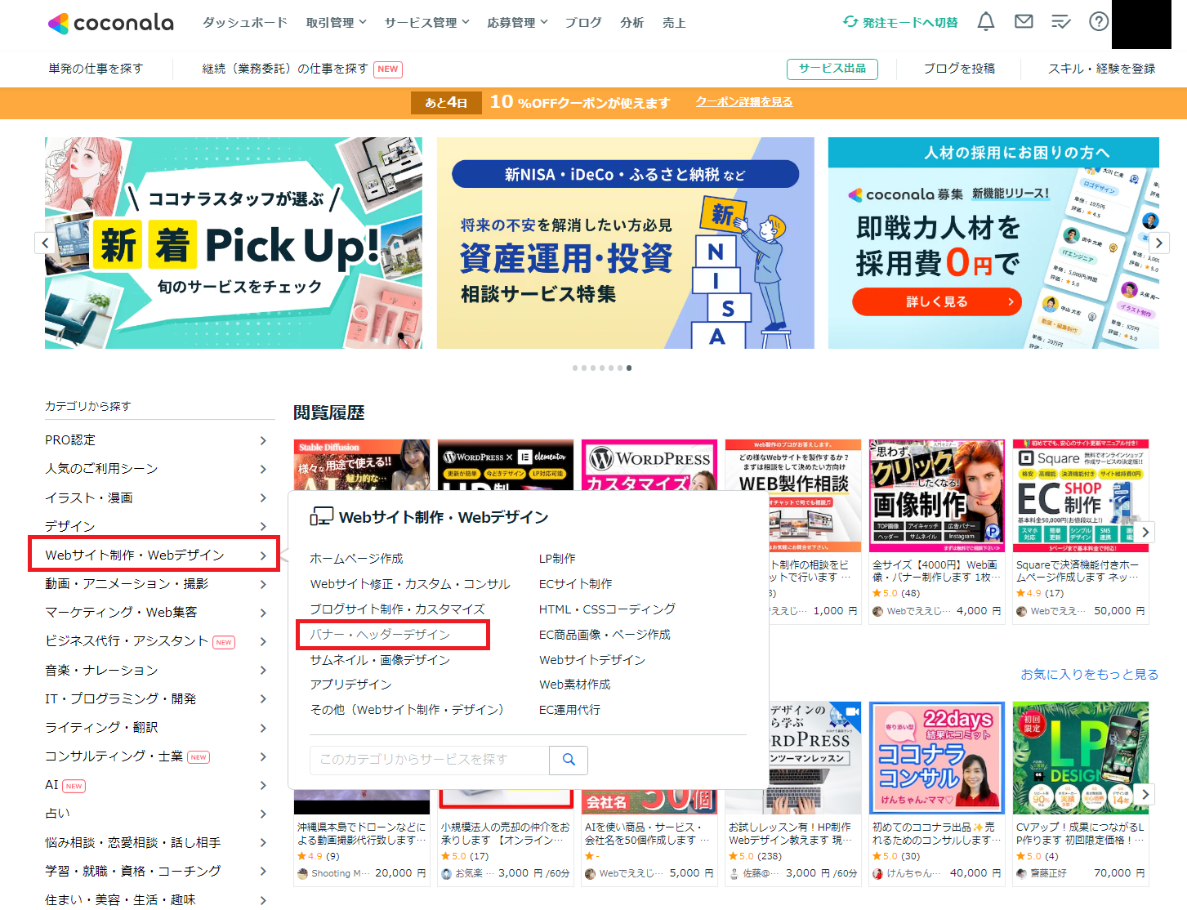Click the サービス出品 button
Viewport: 1187px width, 910px height.
click(832, 69)
